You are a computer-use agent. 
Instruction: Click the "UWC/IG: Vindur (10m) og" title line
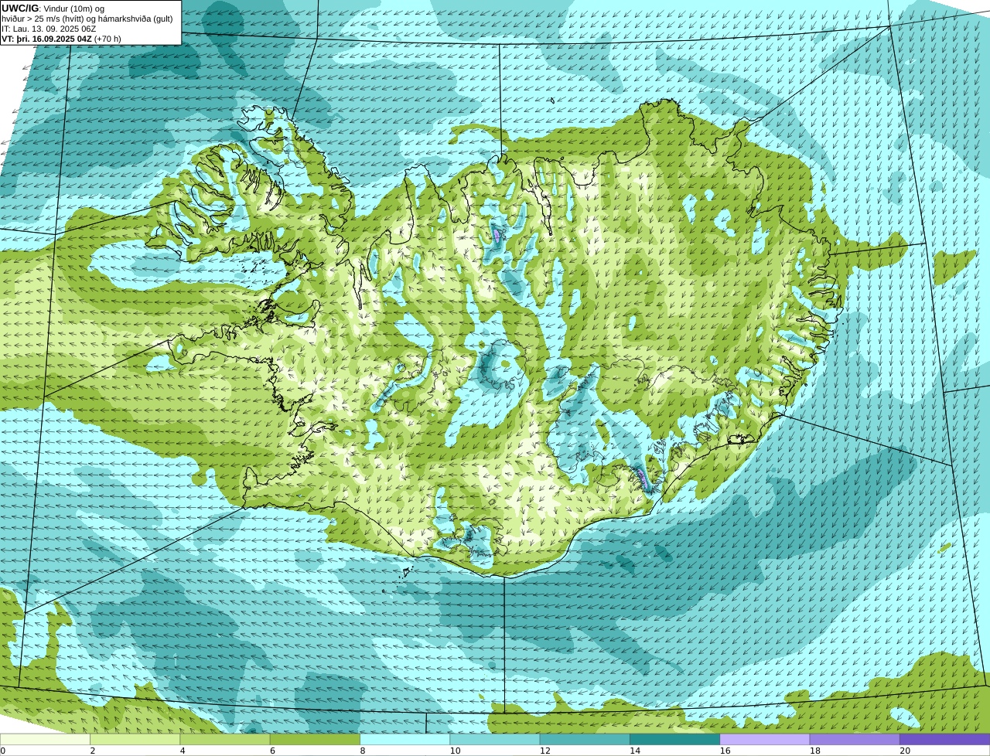(x=53, y=9)
